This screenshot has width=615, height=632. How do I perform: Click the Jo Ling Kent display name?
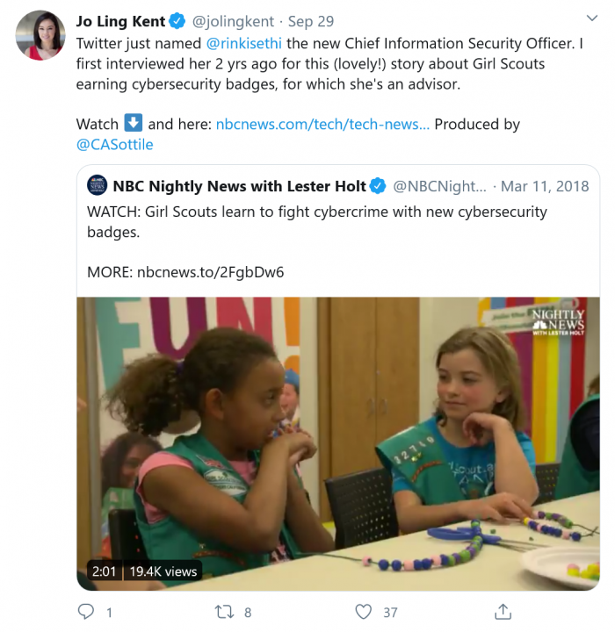121,20
